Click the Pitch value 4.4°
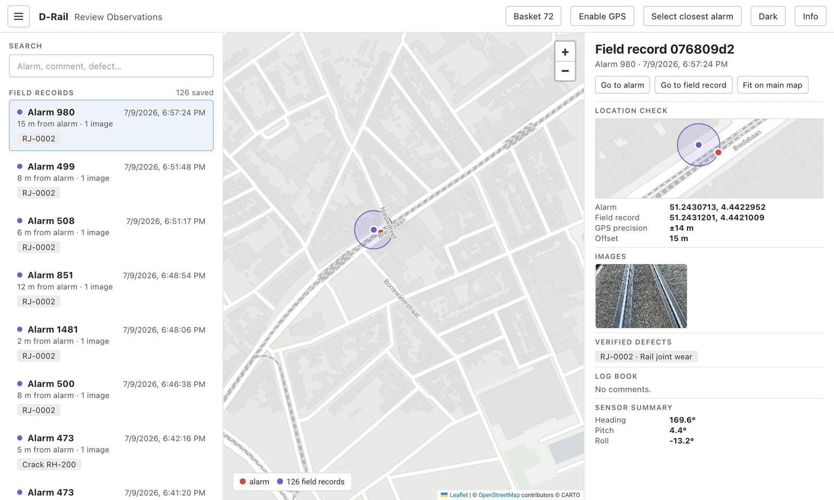 click(678, 430)
